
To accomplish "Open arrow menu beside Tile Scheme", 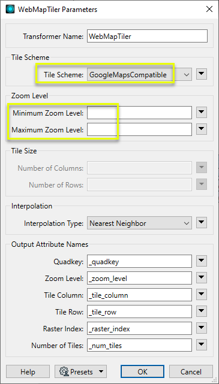I will [x=202, y=74].
